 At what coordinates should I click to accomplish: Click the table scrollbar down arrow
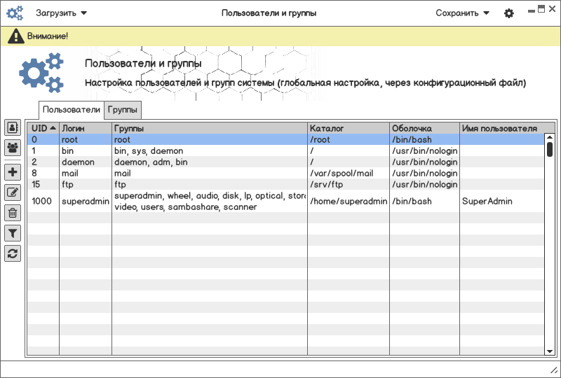(550, 350)
